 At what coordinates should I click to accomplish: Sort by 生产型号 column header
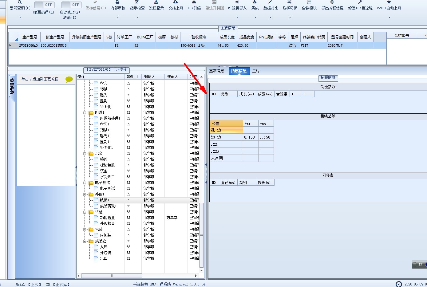tap(30, 37)
